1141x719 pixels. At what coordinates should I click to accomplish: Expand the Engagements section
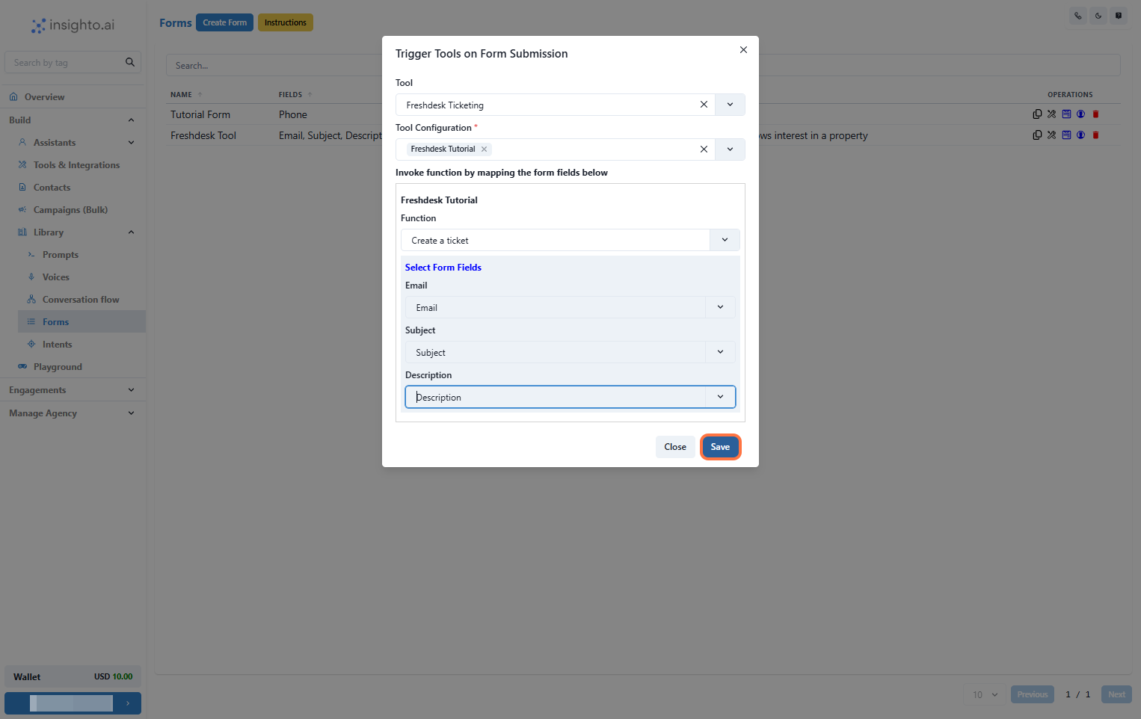click(x=132, y=390)
